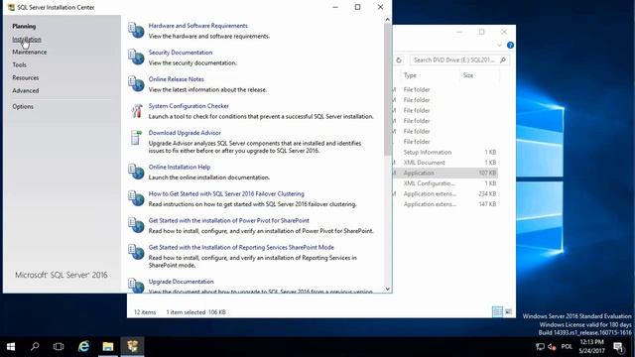635x357 pixels.
Task: Click the refresh icon in File Explorer
Action: pos(399,59)
